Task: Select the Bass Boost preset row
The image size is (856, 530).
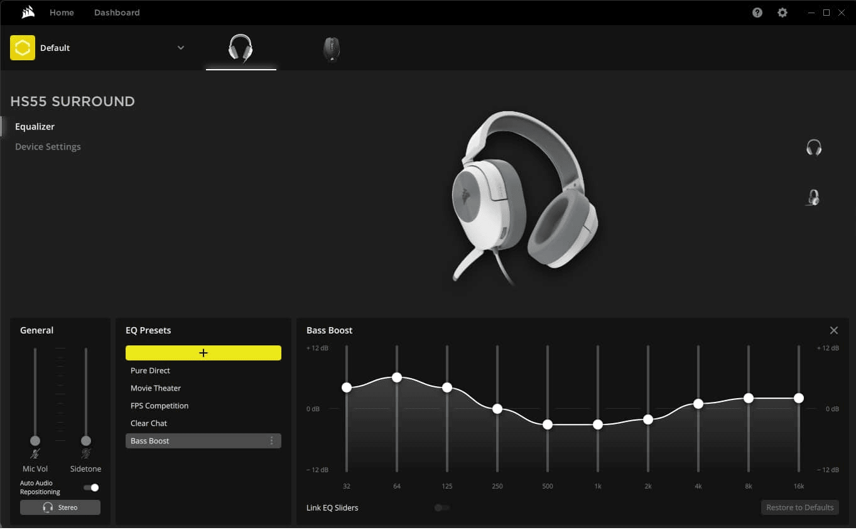Action: (203, 441)
